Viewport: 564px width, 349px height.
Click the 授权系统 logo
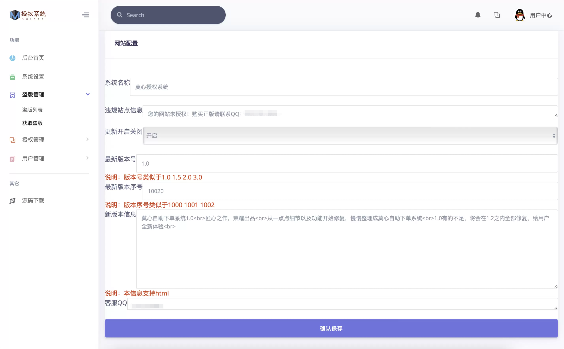(28, 15)
